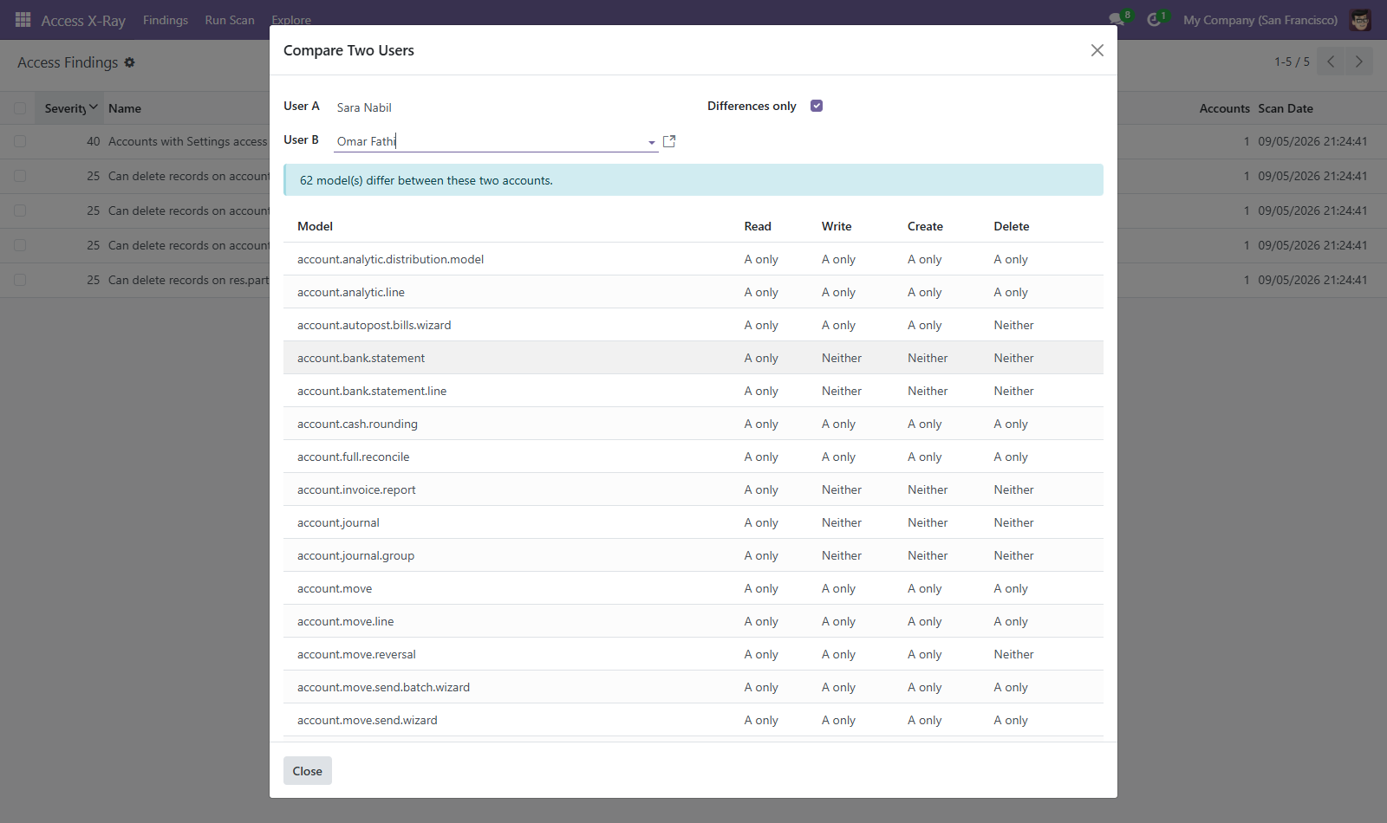Click the Access Findings gear icon
1387x823 pixels.
pyautogui.click(x=129, y=62)
